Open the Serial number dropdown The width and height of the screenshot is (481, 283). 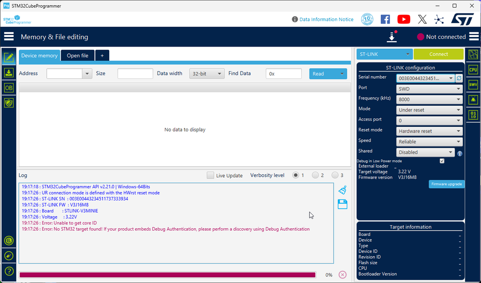pos(426,78)
